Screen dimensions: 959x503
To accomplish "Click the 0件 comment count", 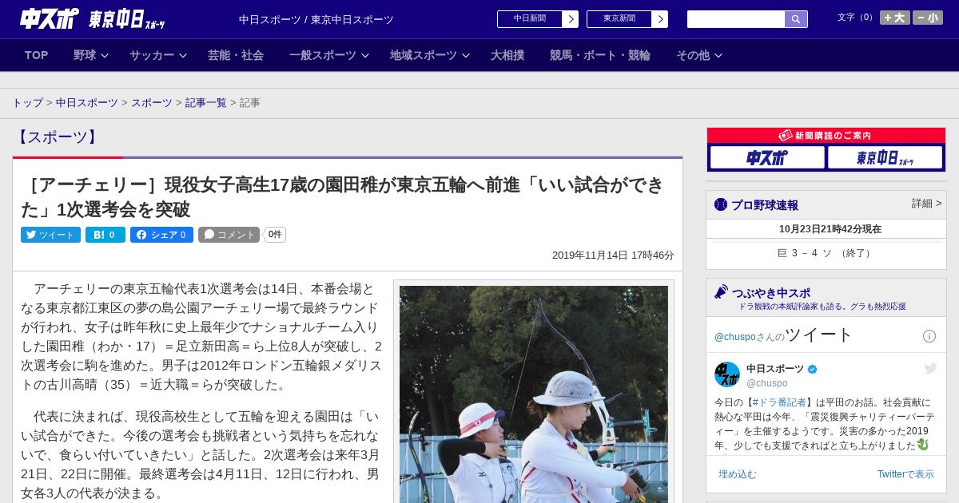I will point(275,235).
